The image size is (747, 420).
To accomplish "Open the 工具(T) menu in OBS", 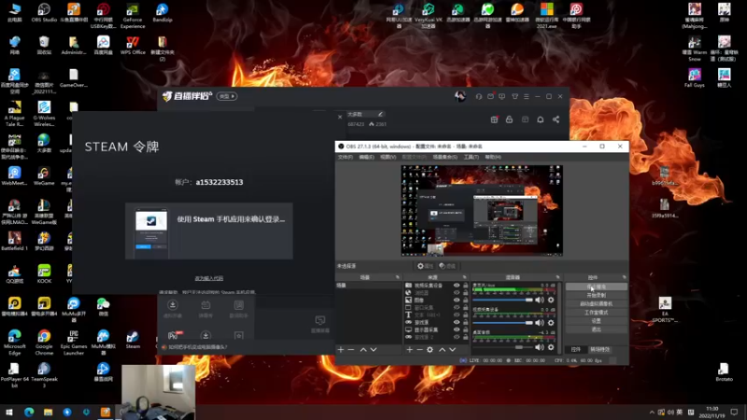I will (472, 157).
